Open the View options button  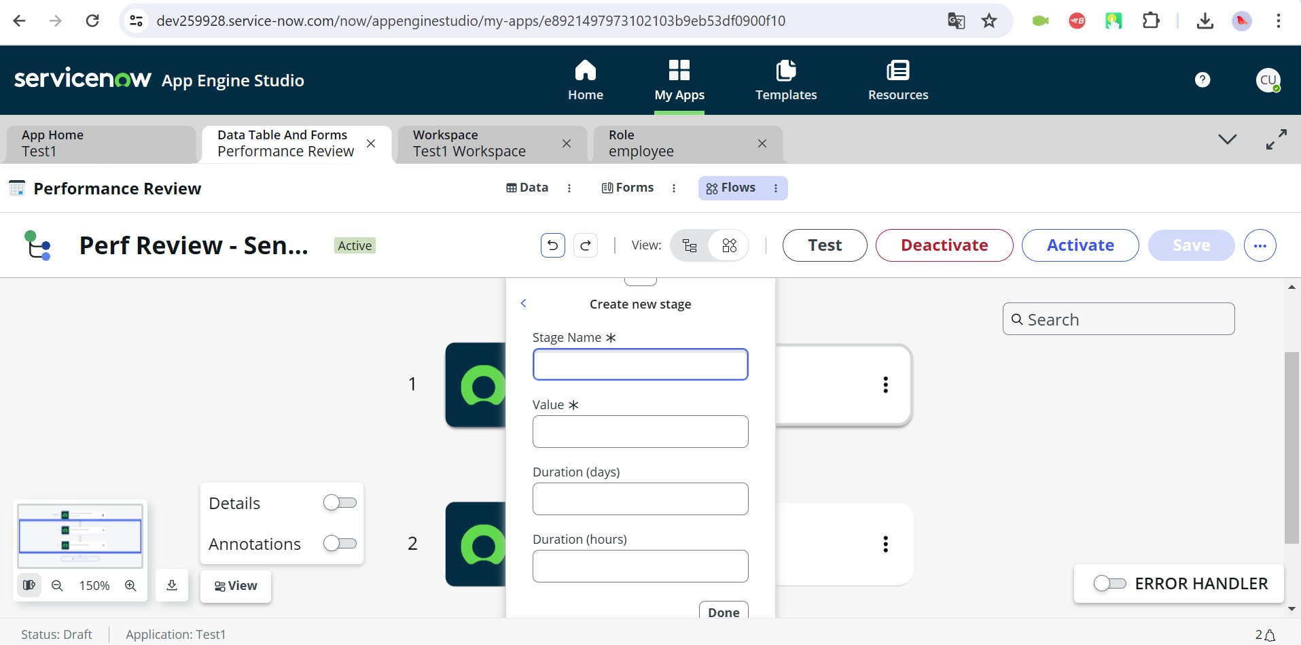tap(236, 586)
